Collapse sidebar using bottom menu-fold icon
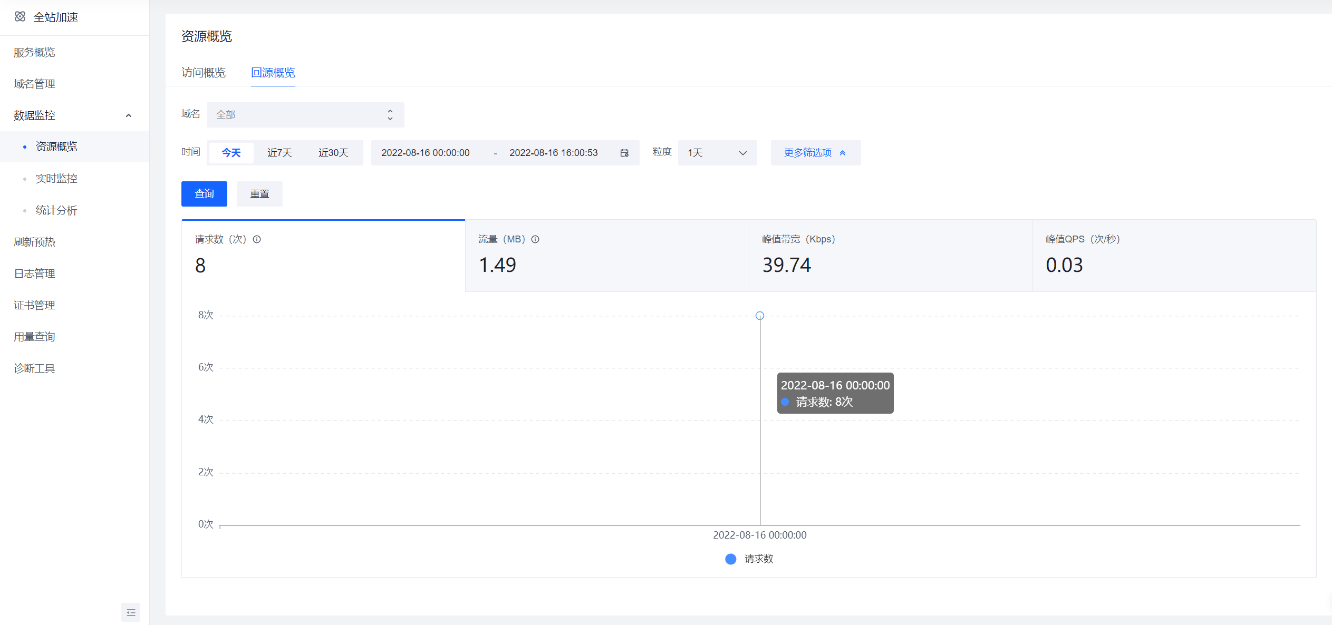Image resolution: width=1332 pixels, height=625 pixels. (x=131, y=612)
